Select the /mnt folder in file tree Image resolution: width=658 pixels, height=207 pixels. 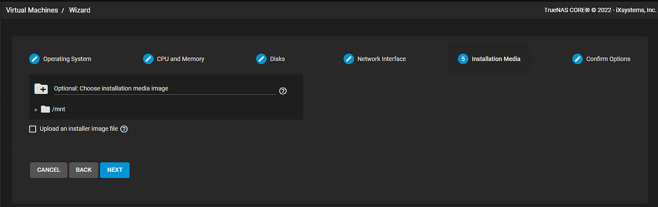tap(58, 109)
